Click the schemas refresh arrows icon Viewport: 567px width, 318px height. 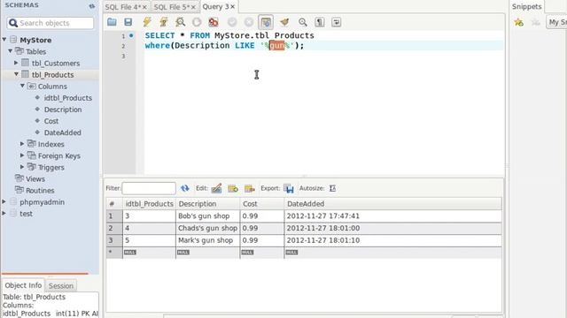92,6
